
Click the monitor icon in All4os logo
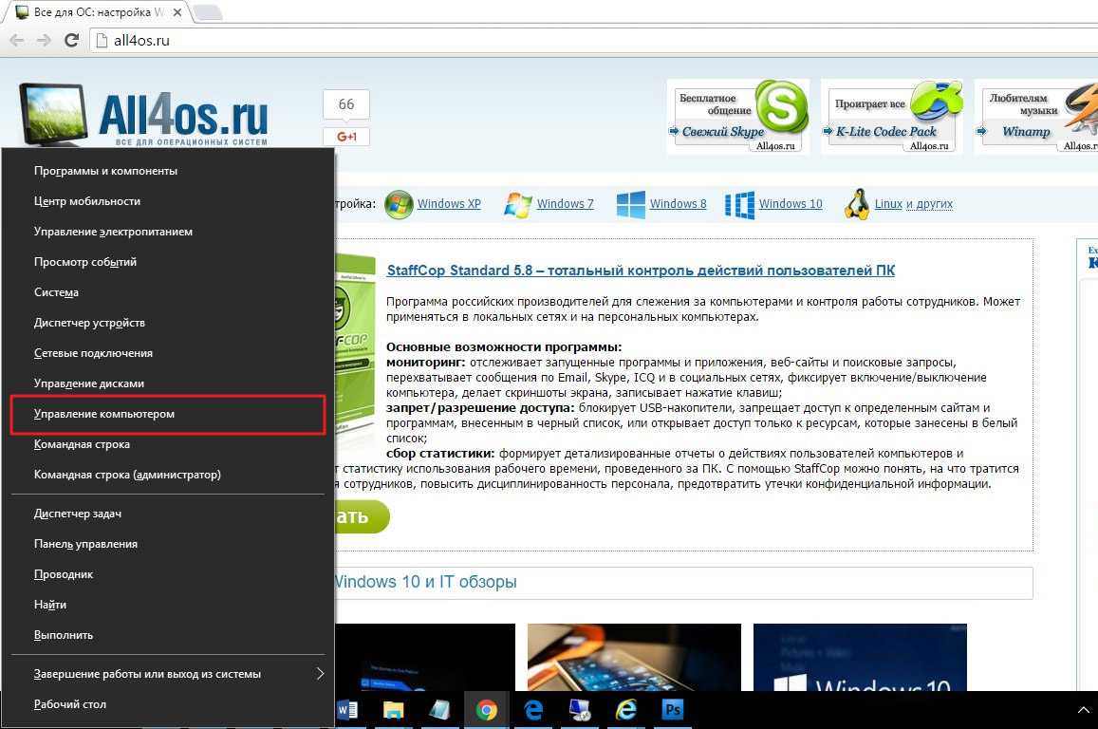pos(52,114)
